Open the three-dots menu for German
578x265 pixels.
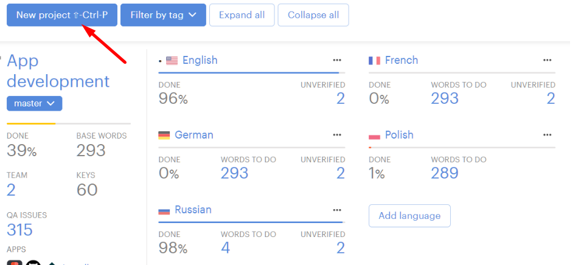point(337,135)
